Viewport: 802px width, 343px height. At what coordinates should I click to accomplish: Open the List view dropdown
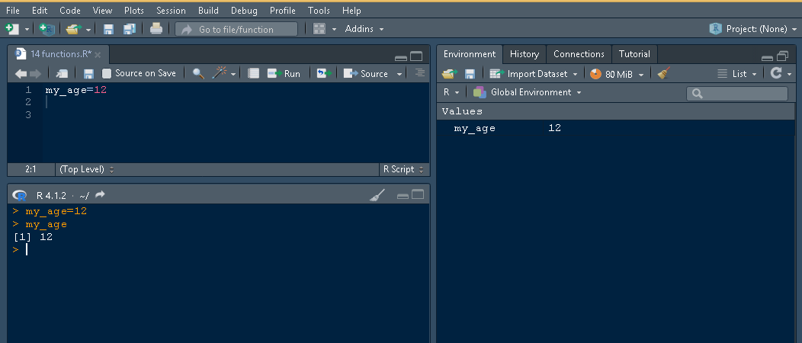point(736,74)
